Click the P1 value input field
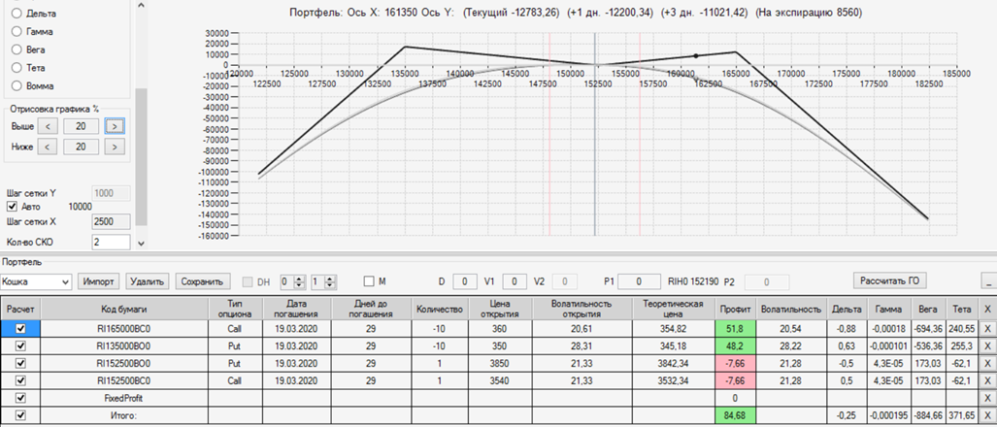997x427 pixels. pos(640,280)
